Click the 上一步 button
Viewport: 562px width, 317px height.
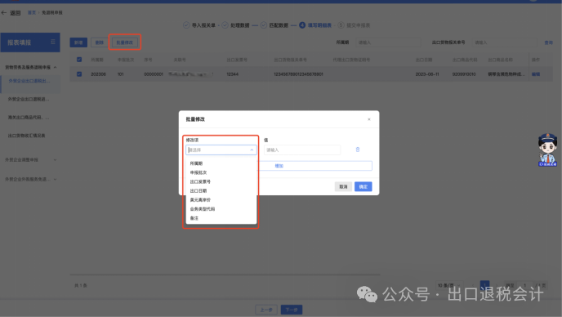[x=266, y=310]
